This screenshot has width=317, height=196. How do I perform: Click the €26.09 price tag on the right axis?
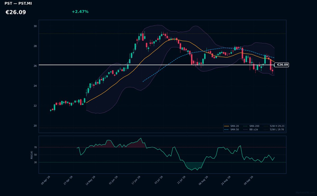pyautogui.click(x=282, y=65)
